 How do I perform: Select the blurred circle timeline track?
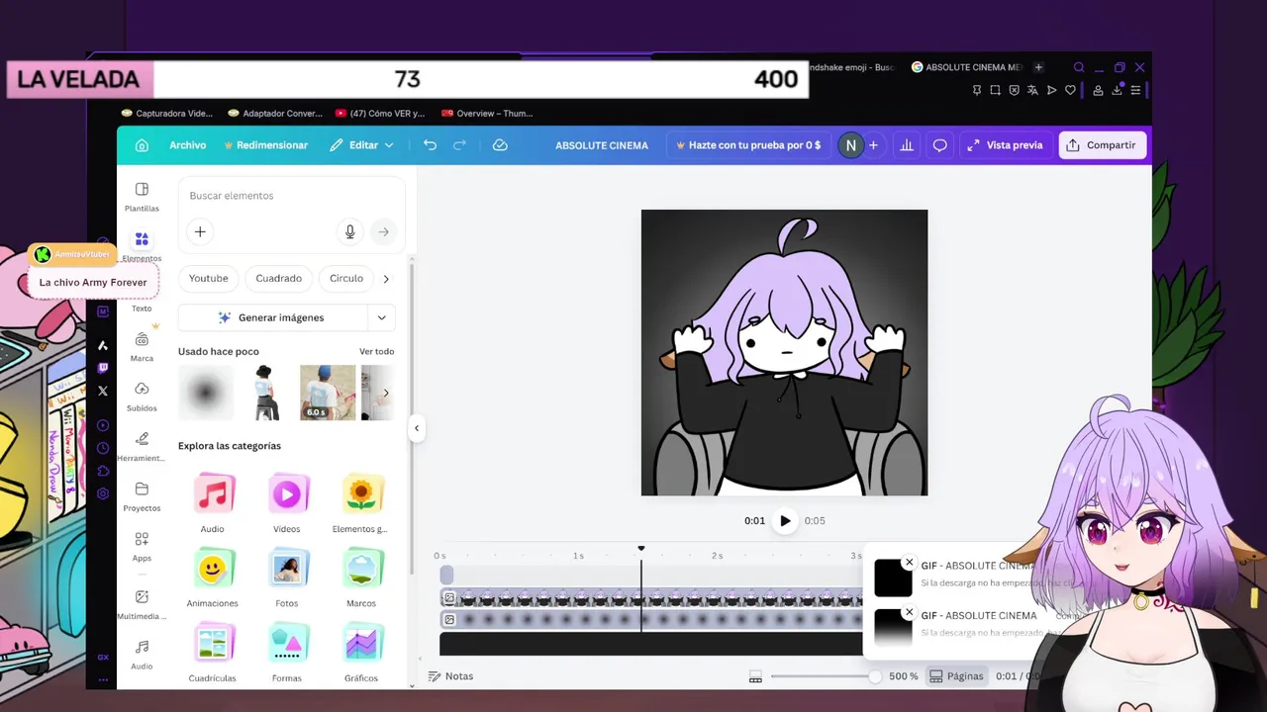pyautogui.click(x=652, y=620)
